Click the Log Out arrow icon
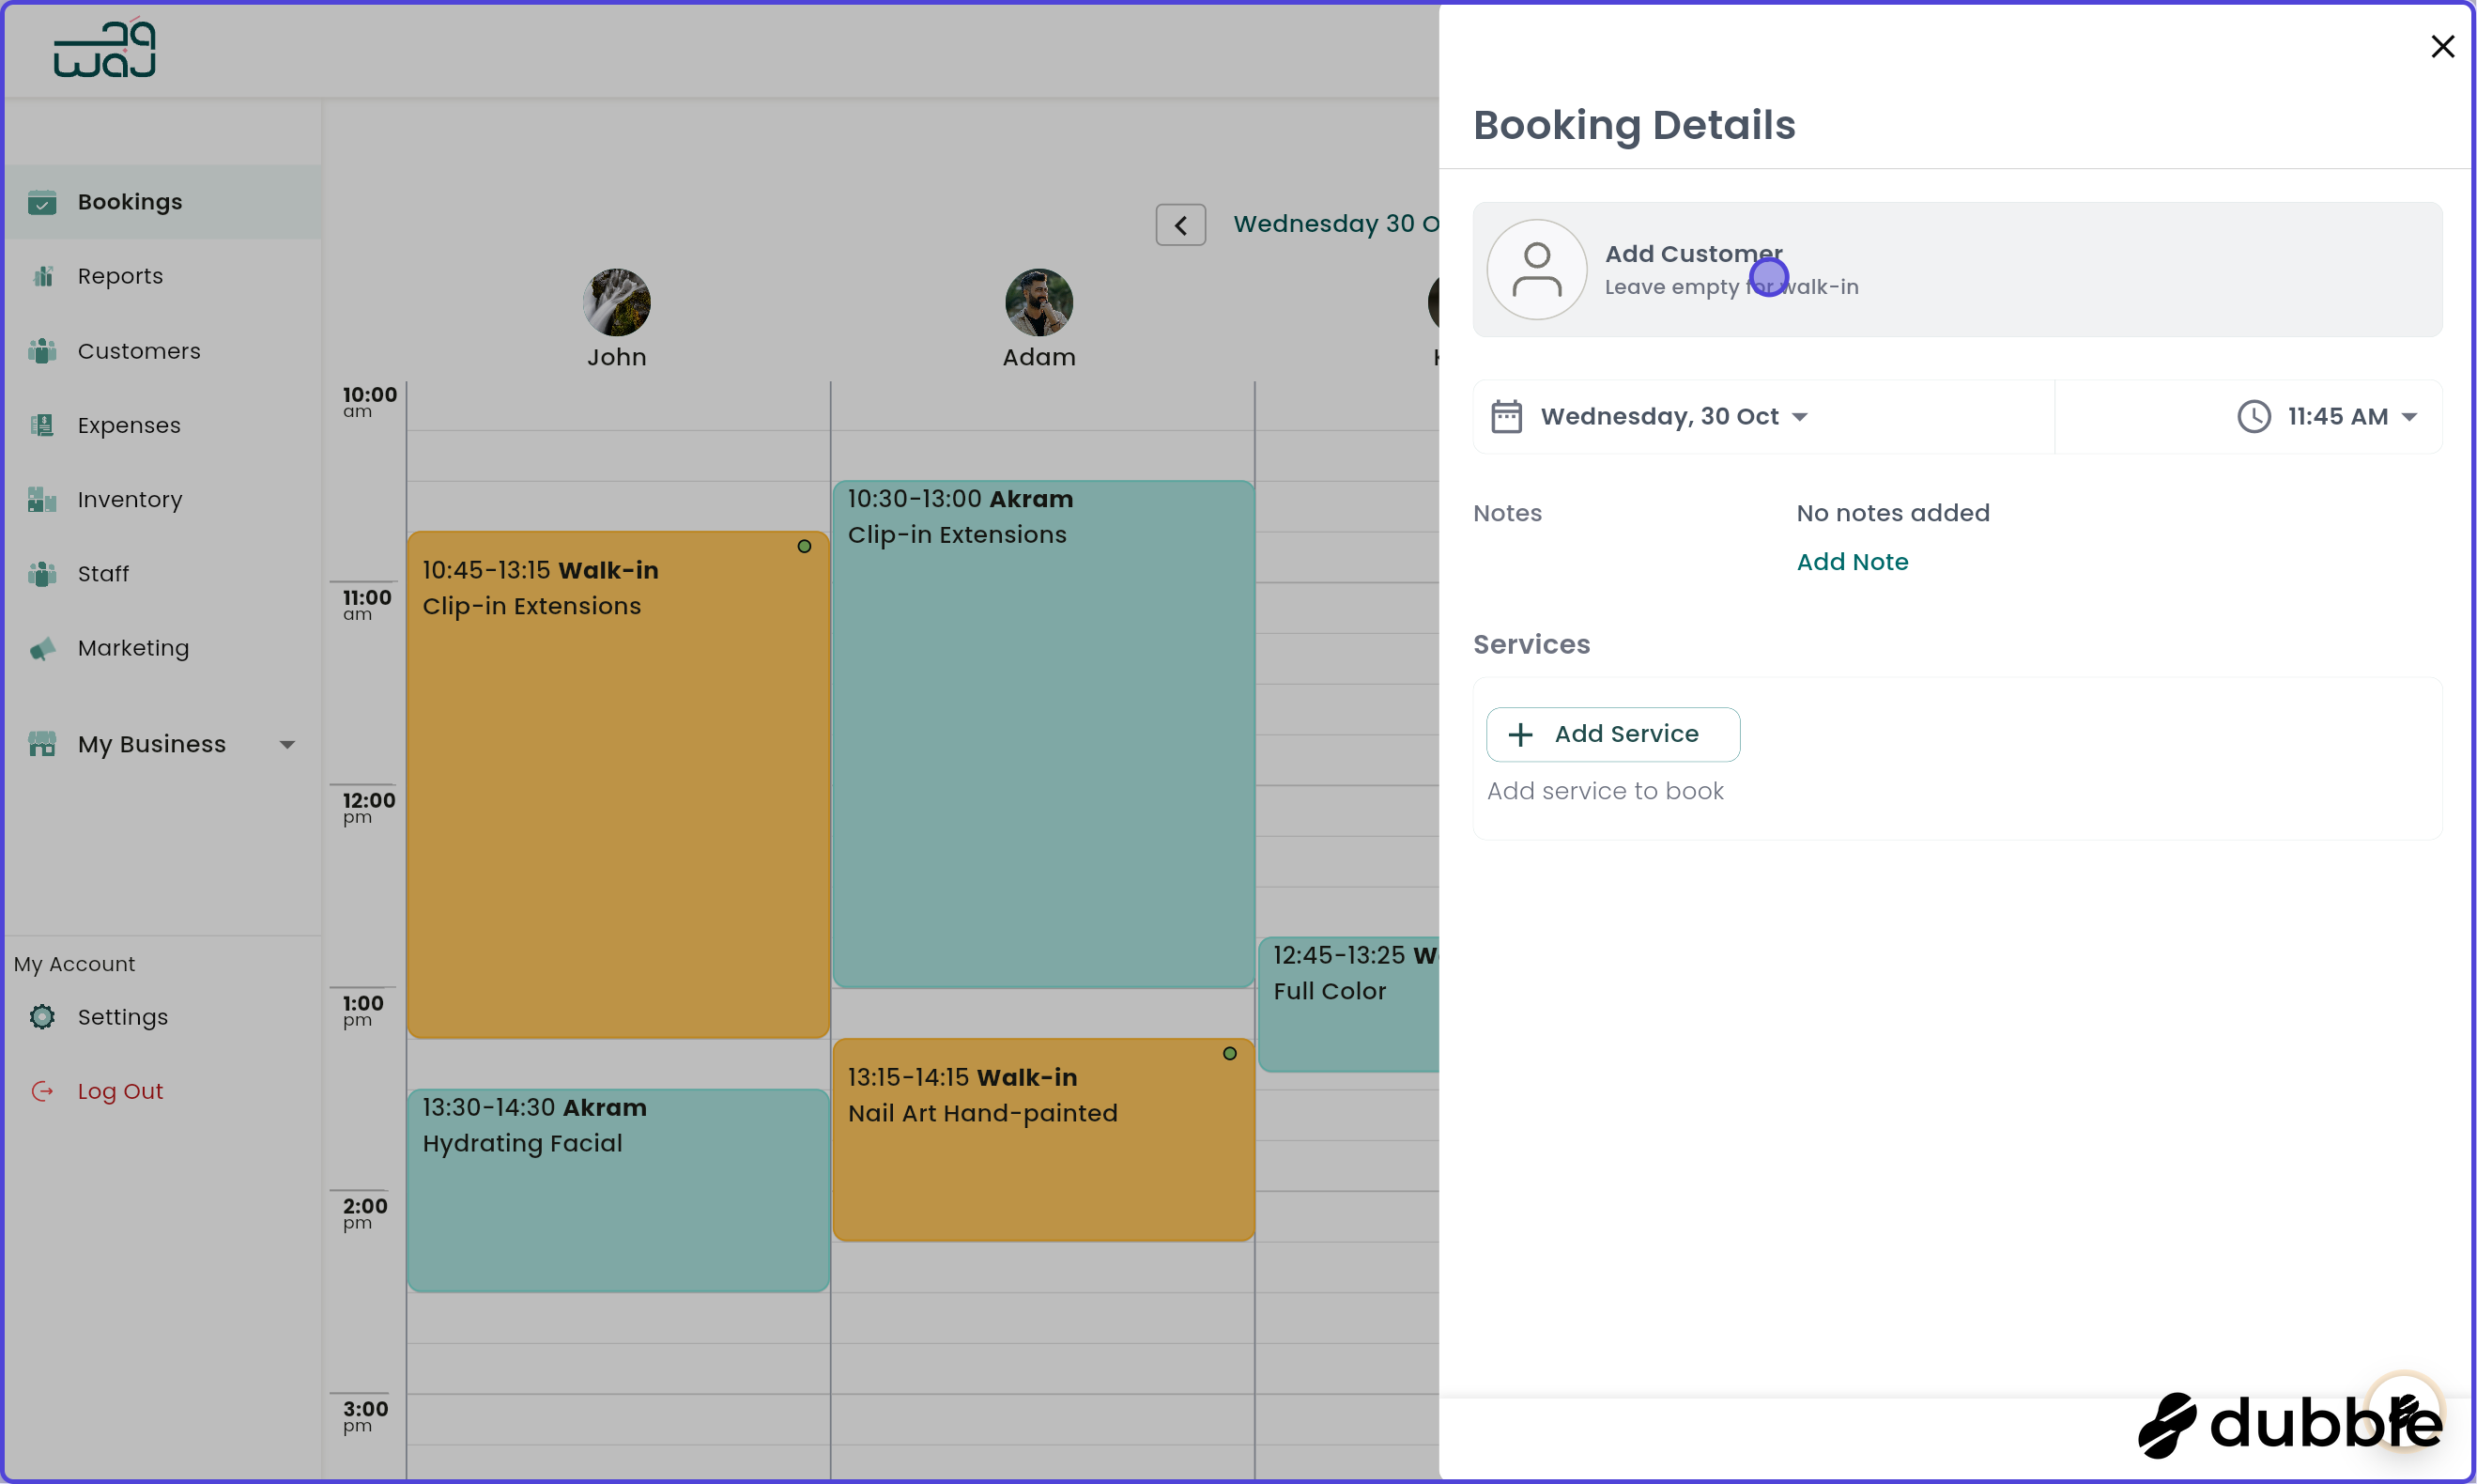 pyautogui.click(x=42, y=1090)
